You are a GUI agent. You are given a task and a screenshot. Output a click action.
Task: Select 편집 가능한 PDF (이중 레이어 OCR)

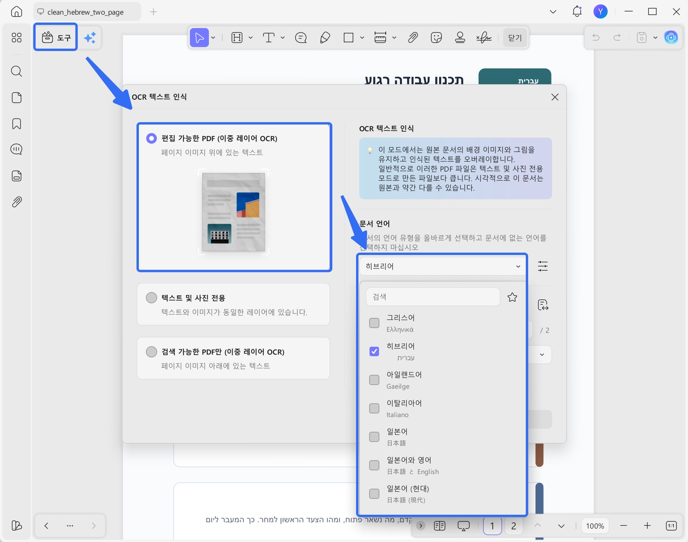click(234, 197)
